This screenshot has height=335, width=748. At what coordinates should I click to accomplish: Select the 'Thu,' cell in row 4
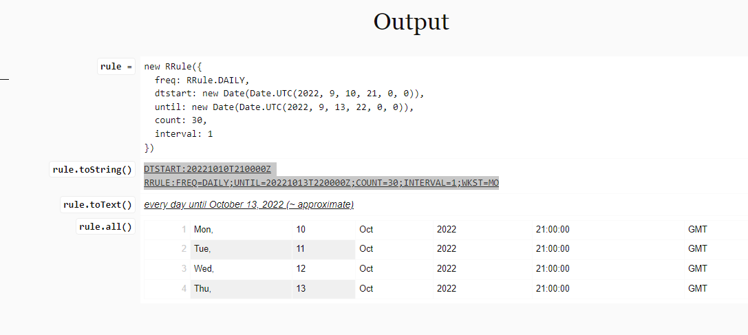[241, 289]
